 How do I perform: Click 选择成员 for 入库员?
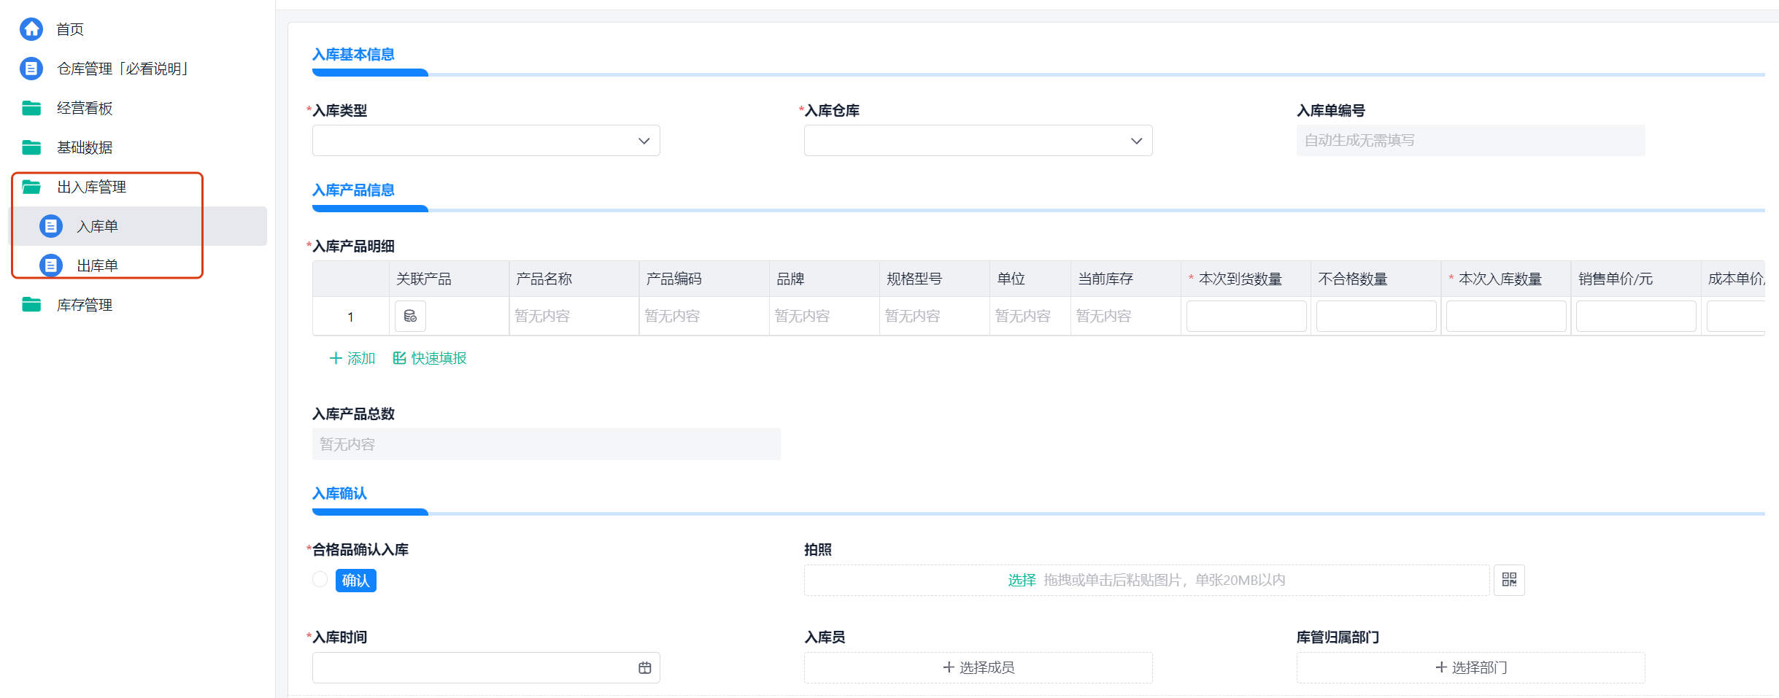[x=978, y=667]
